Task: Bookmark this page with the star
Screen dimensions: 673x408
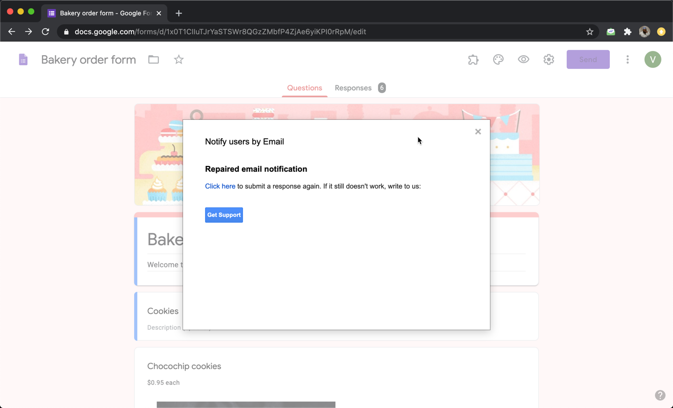Action: coord(589,32)
